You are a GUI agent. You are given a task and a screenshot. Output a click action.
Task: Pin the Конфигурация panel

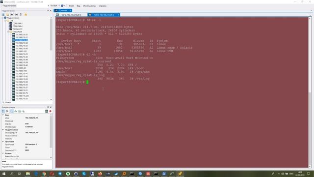point(48,107)
